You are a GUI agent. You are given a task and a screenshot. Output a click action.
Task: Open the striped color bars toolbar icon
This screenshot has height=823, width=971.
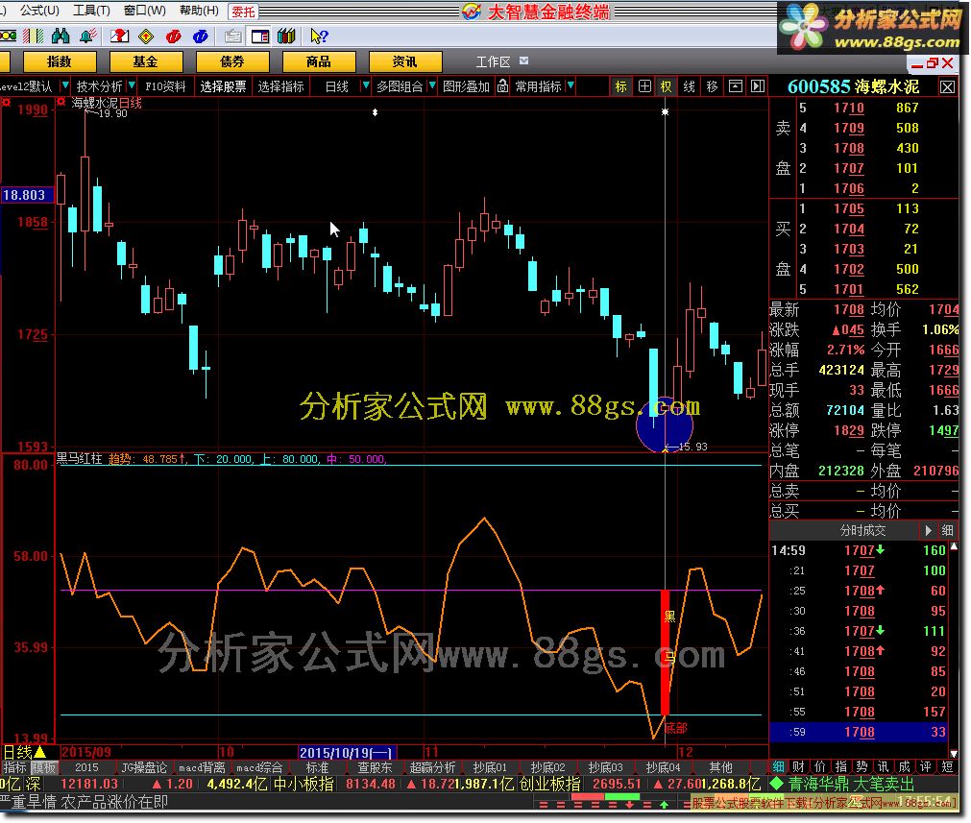coord(34,36)
